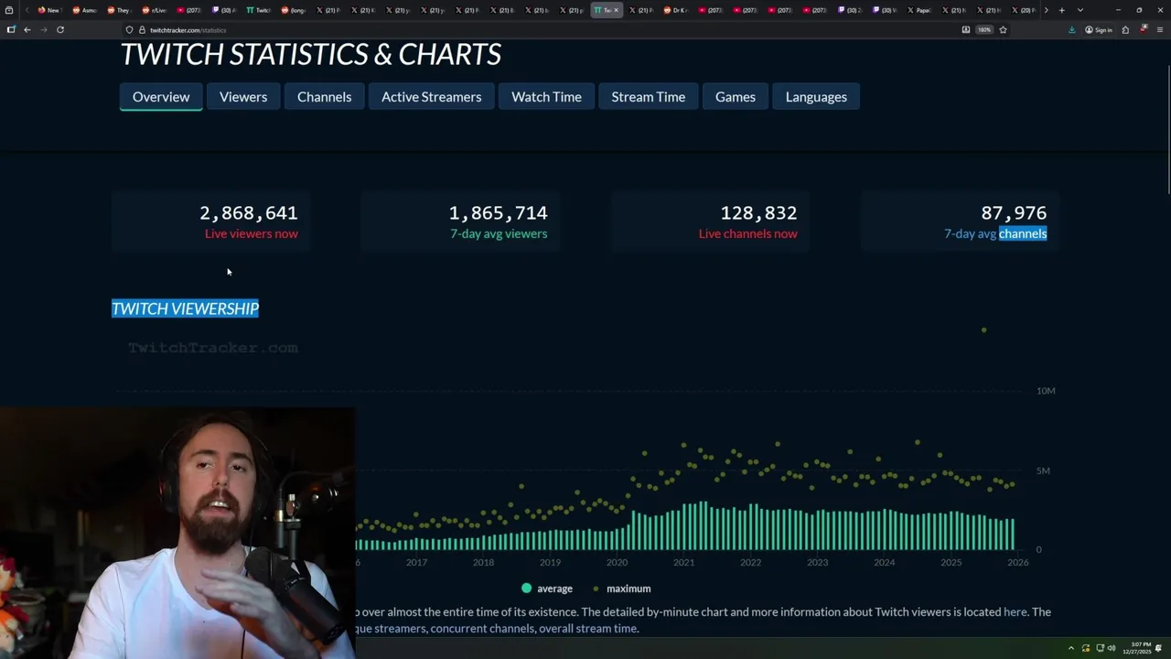This screenshot has width=1171, height=659.
Task: Open the Firefox hamburger menu
Action: pyautogui.click(x=1160, y=29)
